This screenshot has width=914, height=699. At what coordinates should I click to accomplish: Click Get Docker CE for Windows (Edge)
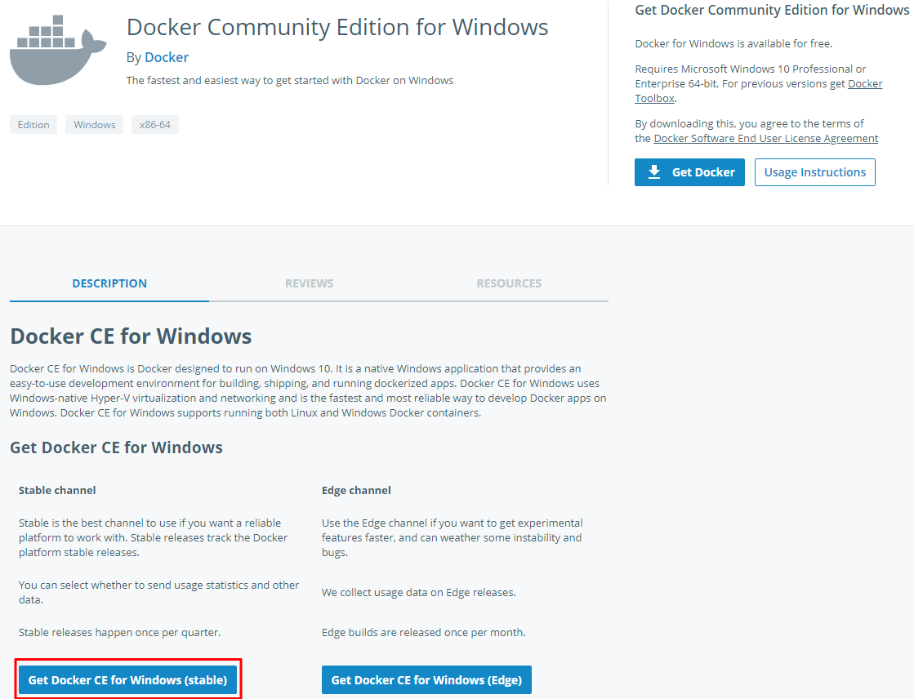pos(426,679)
